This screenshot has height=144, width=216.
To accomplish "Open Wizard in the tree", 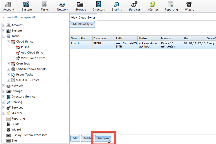I will [16, 129].
